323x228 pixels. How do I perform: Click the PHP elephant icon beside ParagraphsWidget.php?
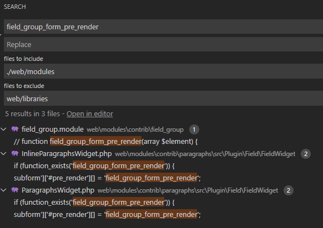pyautogui.click(x=15, y=190)
